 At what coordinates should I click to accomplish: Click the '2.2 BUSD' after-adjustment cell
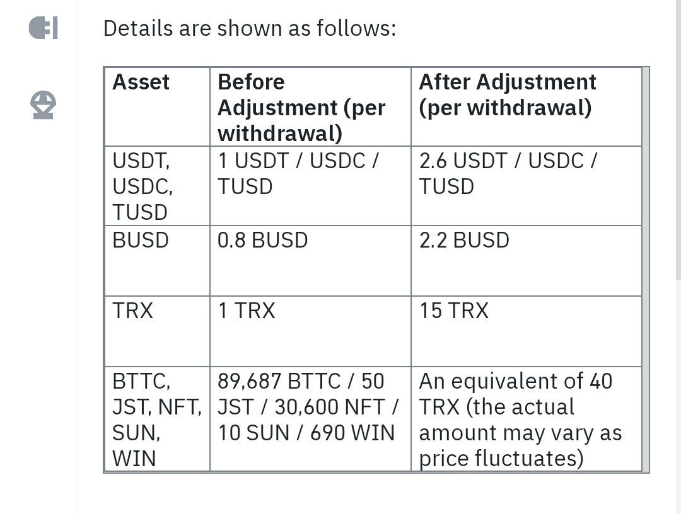pyautogui.click(x=527, y=261)
